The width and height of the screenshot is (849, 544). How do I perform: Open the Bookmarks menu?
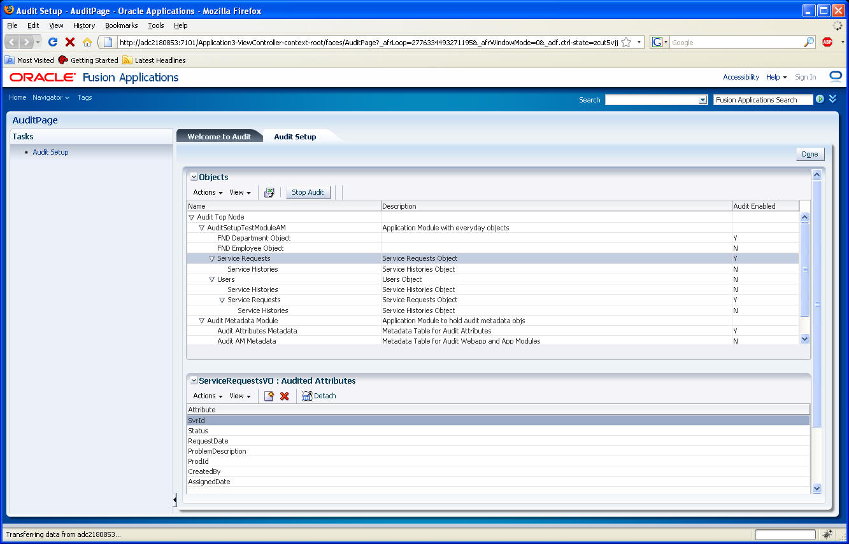pos(121,25)
